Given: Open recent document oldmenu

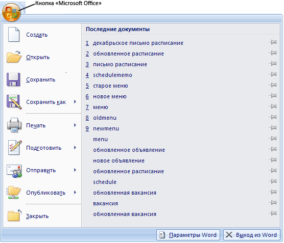Looking at the screenshot, I should click(105, 118).
